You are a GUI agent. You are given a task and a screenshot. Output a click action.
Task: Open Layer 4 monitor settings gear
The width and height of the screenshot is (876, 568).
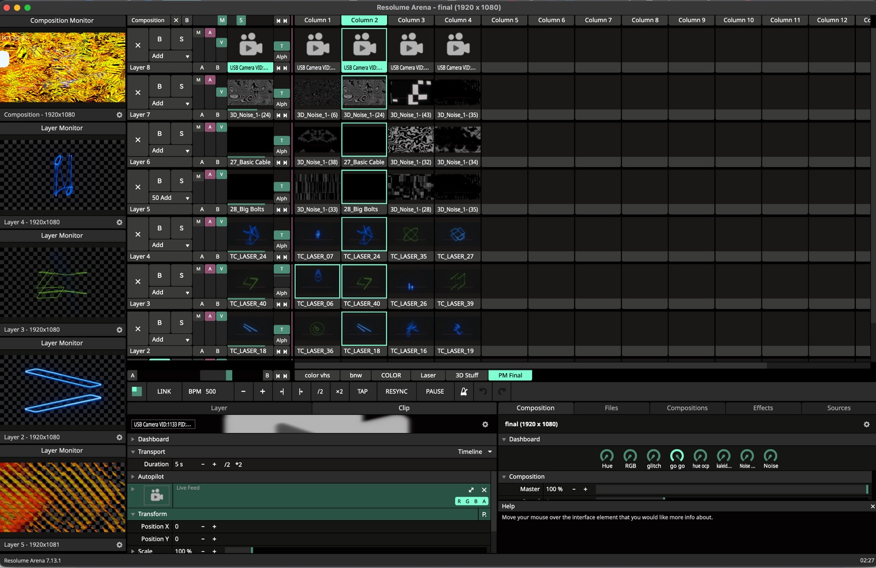tap(119, 222)
